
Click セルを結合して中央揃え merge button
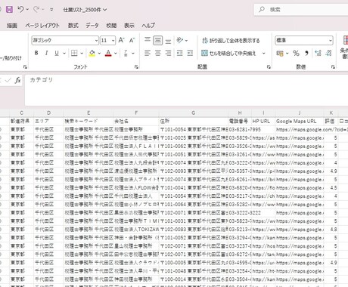pos(228,53)
